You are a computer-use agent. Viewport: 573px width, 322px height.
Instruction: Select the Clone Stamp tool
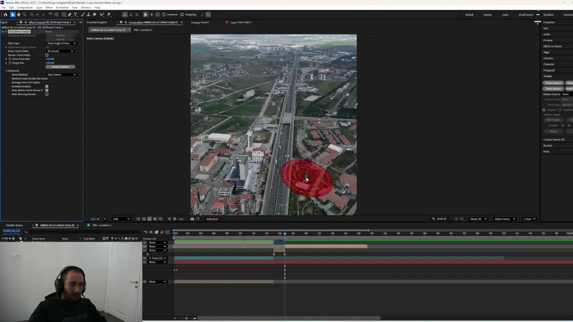[x=88, y=14]
